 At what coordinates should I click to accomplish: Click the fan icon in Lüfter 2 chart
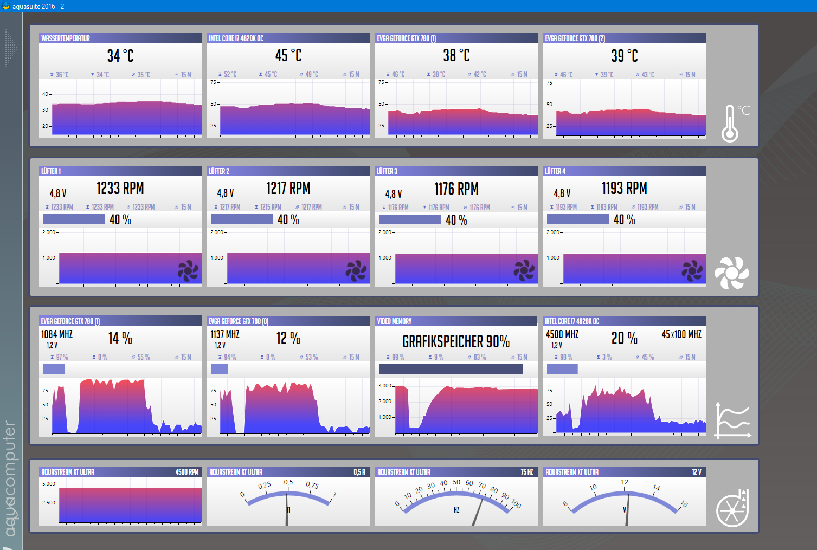(356, 271)
